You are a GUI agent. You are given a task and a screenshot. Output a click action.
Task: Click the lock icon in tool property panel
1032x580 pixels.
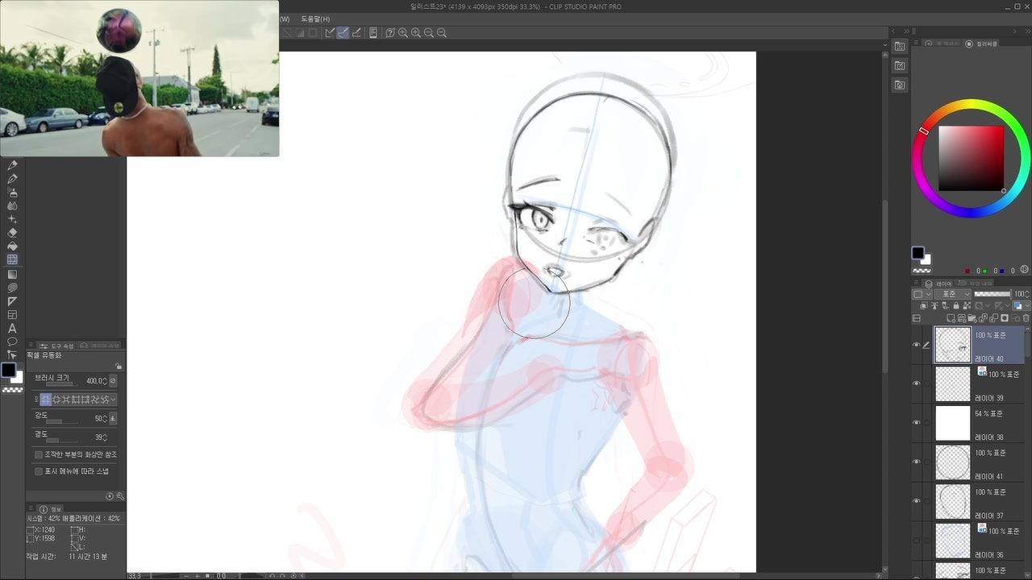click(x=119, y=366)
